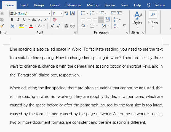Viewport: 171px width, 132px height.
Task: Open font color dropdown arrow
Action: (x=35, y=26)
